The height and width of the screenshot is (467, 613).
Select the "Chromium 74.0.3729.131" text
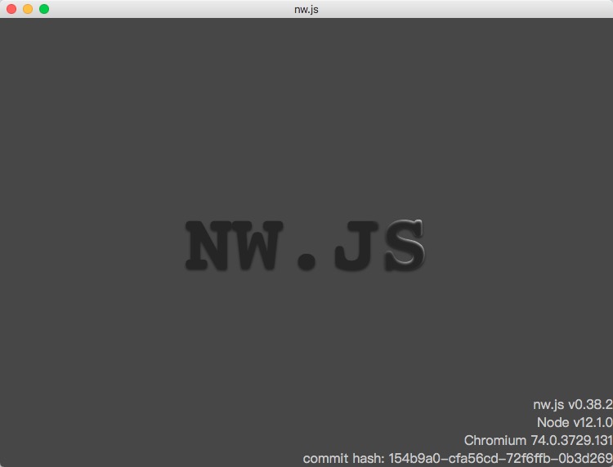(539, 440)
